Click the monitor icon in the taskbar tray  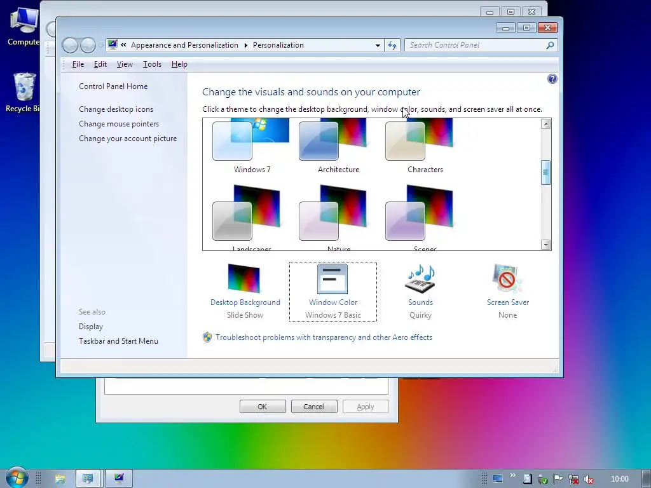point(497,479)
